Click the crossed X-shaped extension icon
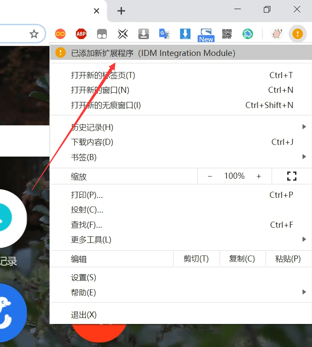Screen dimensions: 312x347 pos(123,34)
